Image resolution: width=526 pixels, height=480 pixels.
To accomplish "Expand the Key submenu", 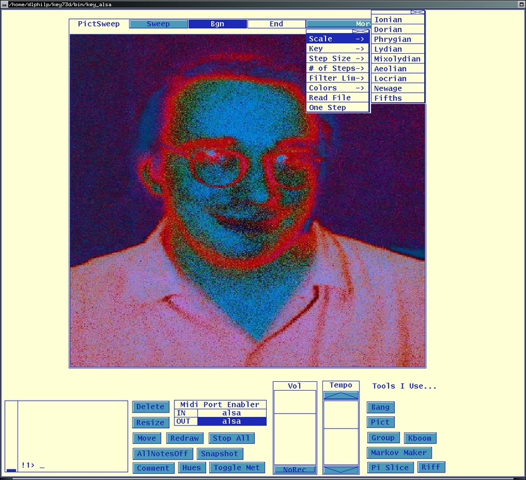I will point(337,49).
